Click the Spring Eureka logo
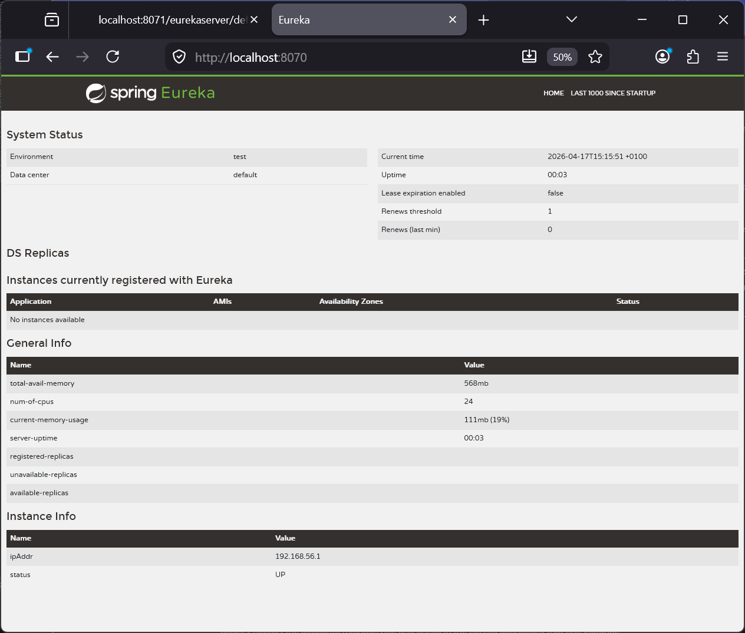745x633 pixels. pos(150,93)
